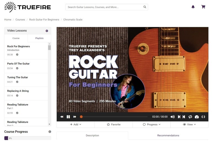Click the Course Progress info icon
Screen dimensions: 213x143
(50, 132)
